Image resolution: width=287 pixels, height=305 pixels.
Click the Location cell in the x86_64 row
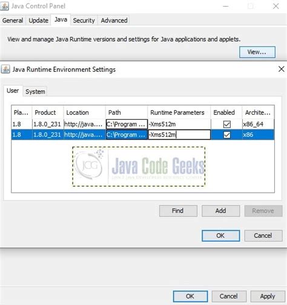tap(85, 124)
